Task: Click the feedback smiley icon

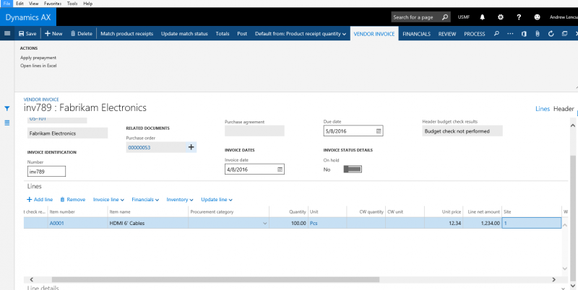Action: pos(537,17)
